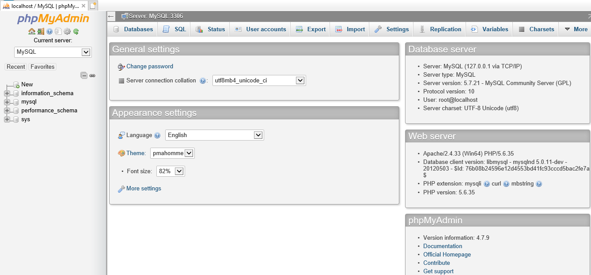The width and height of the screenshot is (591, 275).
Task: Open the Language English dropdown
Action: pyautogui.click(x=215, y=135)
